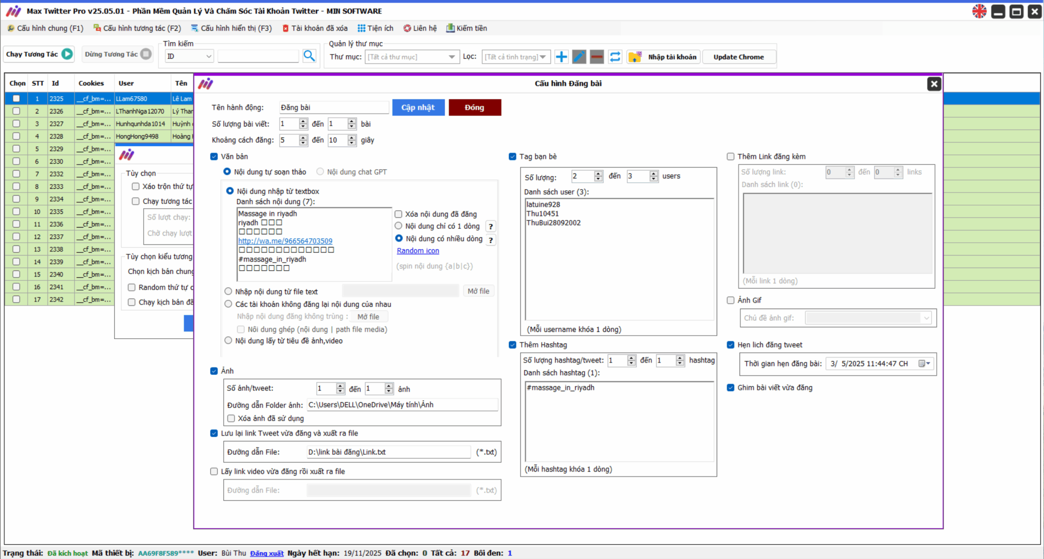1044x559 pixels.
Task: Click the Tìm kiếm search text field
Action: tap(258, 56)
